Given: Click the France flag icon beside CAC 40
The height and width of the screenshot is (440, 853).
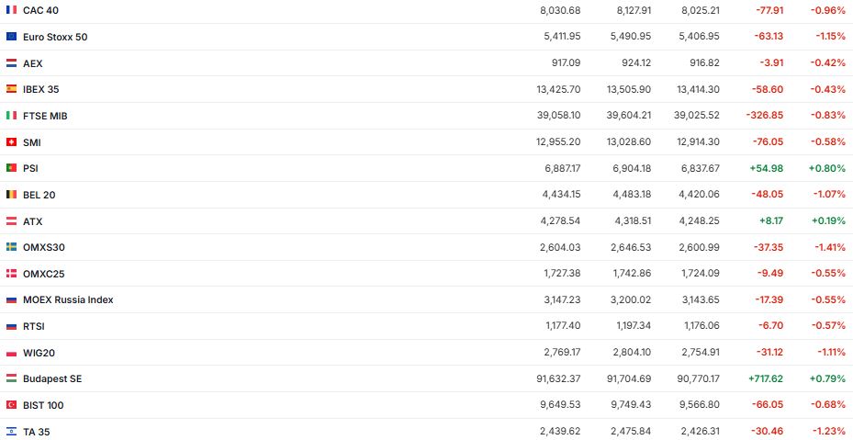Looking at the screenshot, I should (11, 10).
